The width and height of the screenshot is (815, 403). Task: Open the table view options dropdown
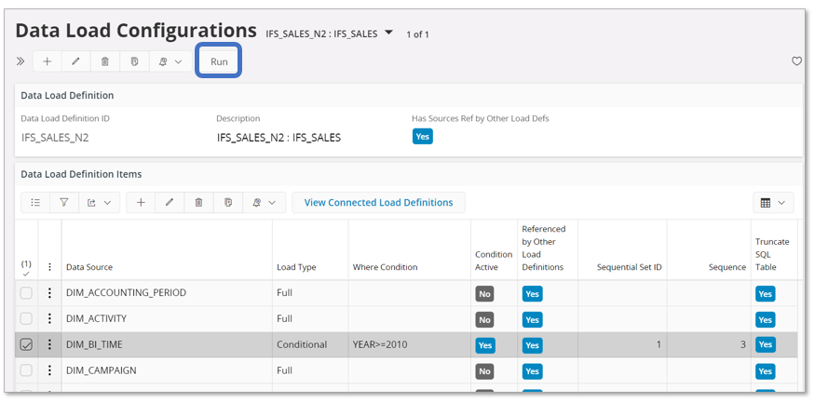(772, 202)
